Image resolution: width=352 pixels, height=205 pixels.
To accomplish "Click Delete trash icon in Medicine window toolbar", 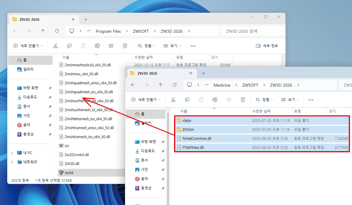I will (243, 100).
